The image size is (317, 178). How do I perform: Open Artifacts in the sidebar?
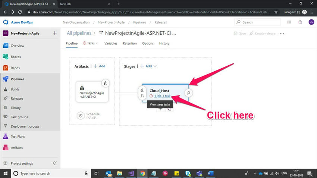coord(16,148)
